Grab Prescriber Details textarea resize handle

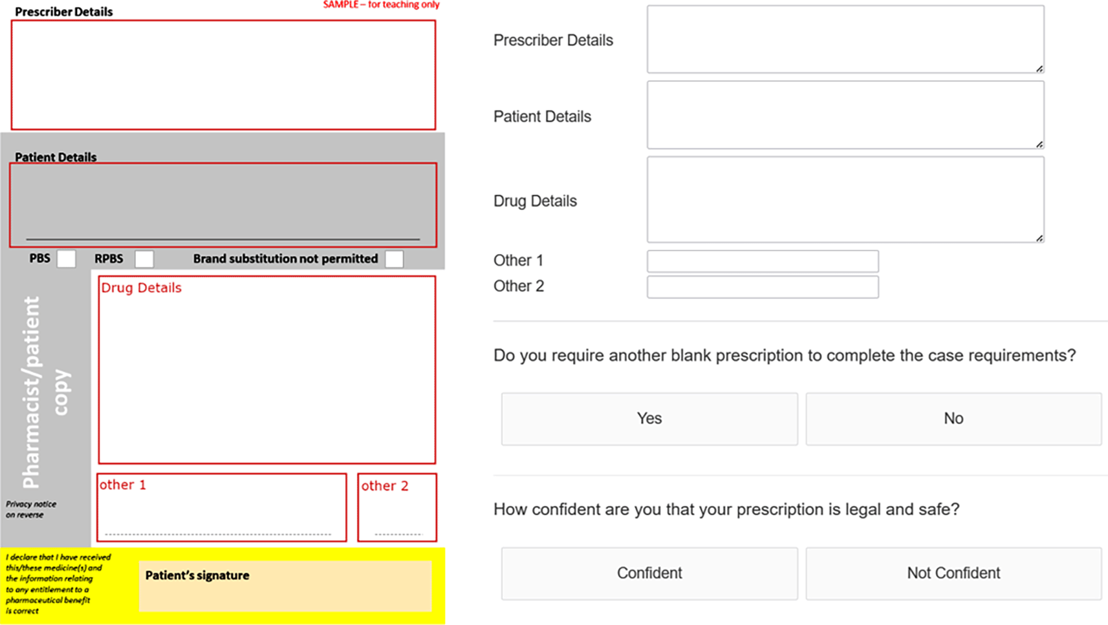pyautogui.click(x=1039, y=69)
